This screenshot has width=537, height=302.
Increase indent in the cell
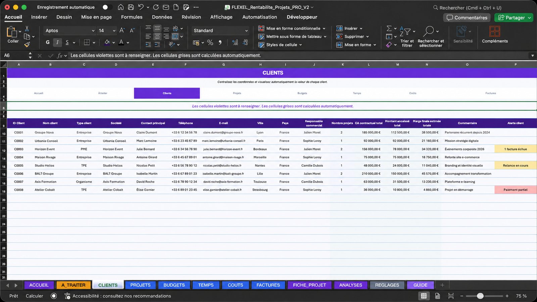point(157,44)
